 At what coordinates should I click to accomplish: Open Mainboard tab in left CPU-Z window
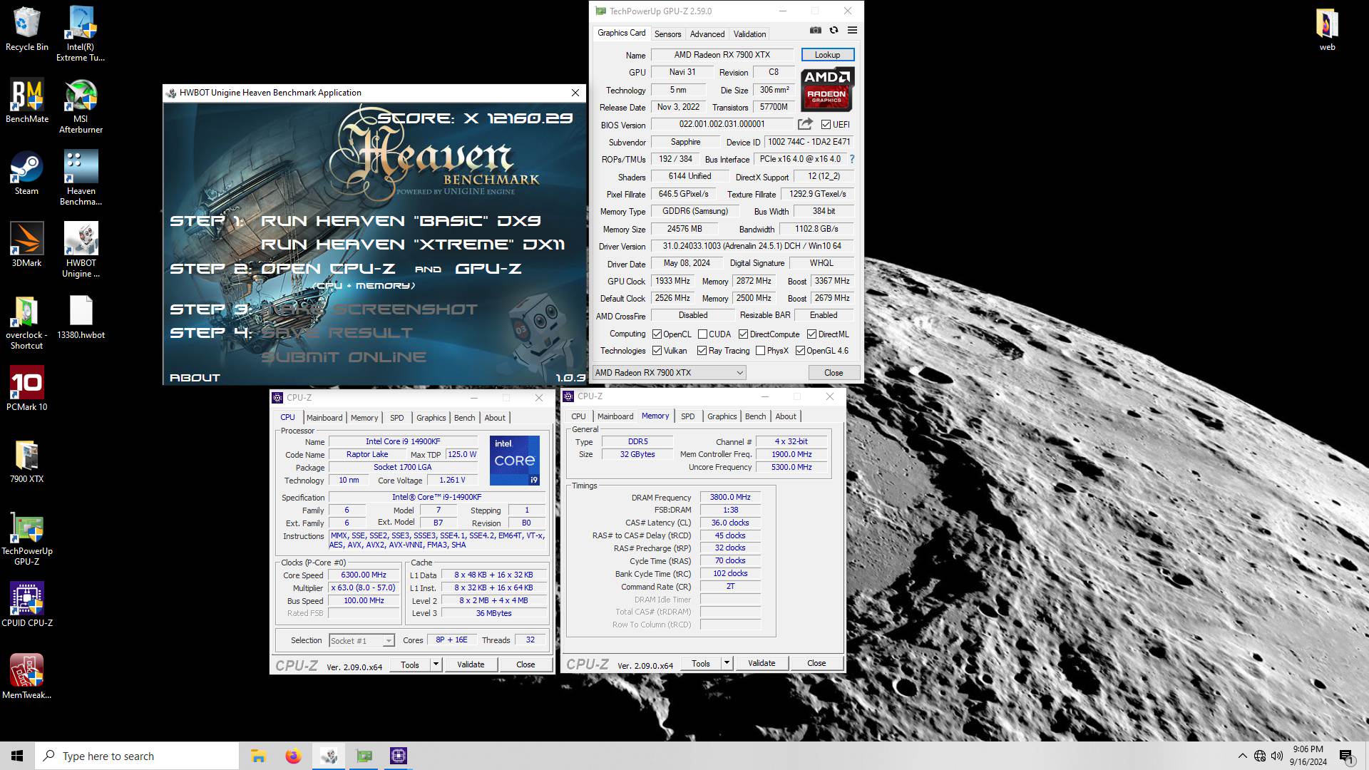pyautogui.click(x=324, y=418)
